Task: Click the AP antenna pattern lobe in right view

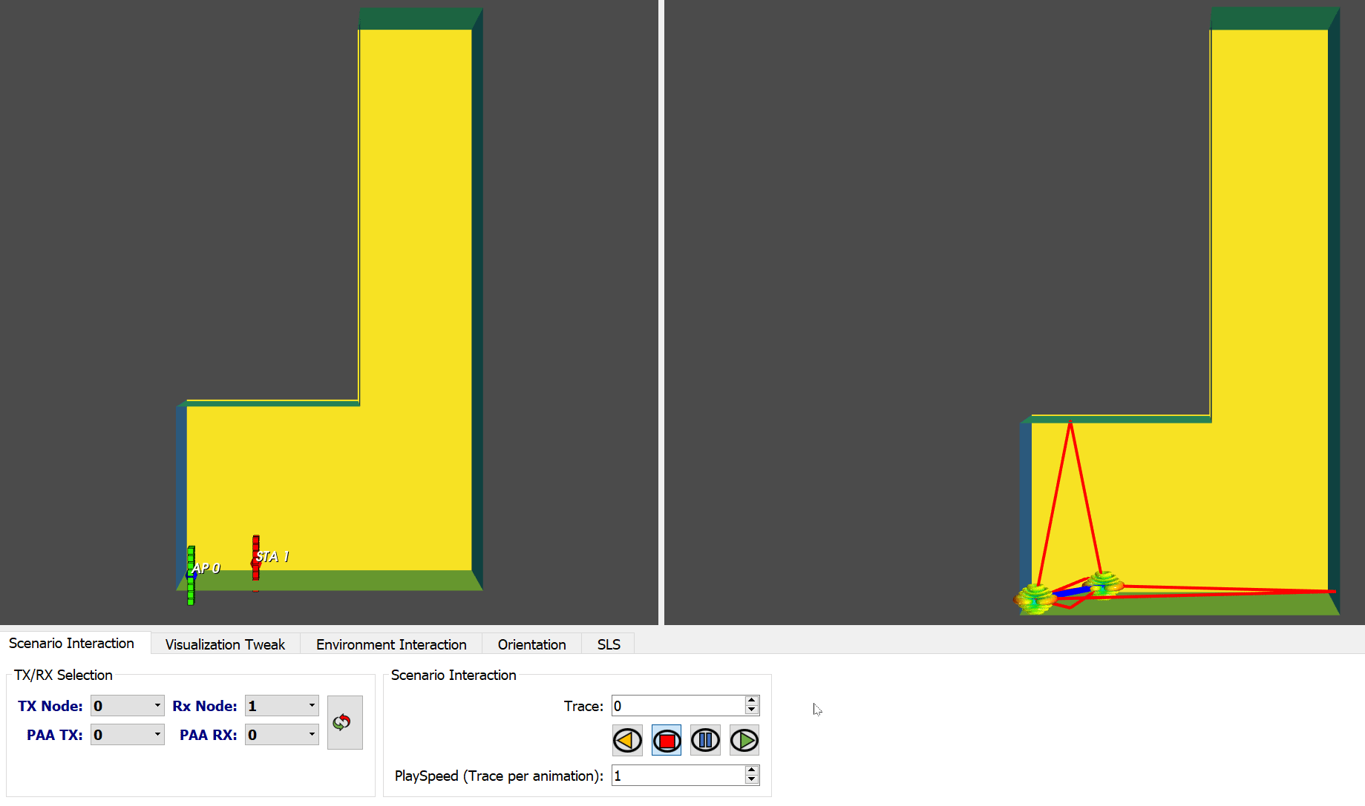Action: 1035,598
